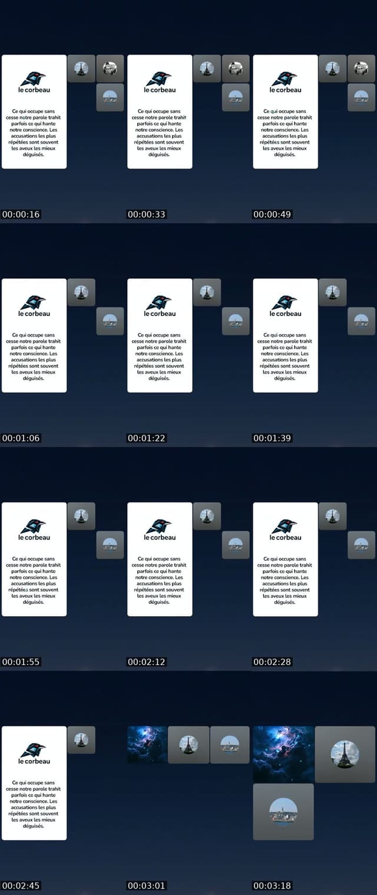Click the 00:03:18 timestamp label
The image size is (377, 895).
(x=272, y=886)
